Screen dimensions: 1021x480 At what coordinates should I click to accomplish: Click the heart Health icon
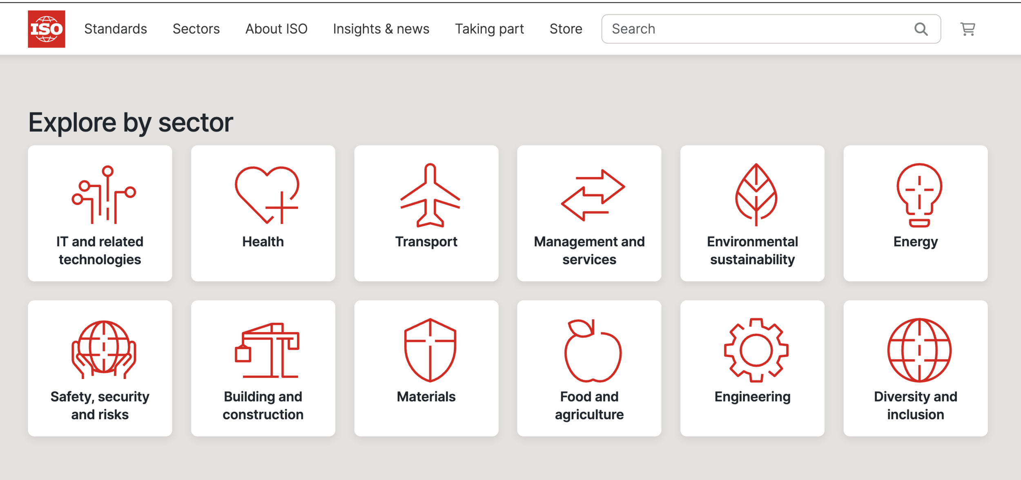coord(267,195)
